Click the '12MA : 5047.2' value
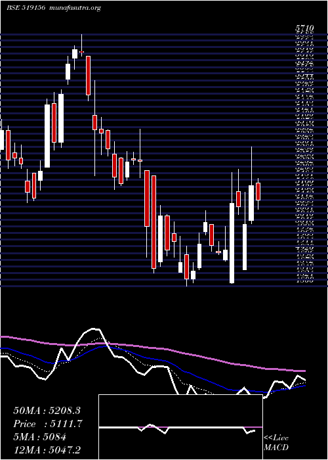Screen dimensions: 328x460 [47, 449]
